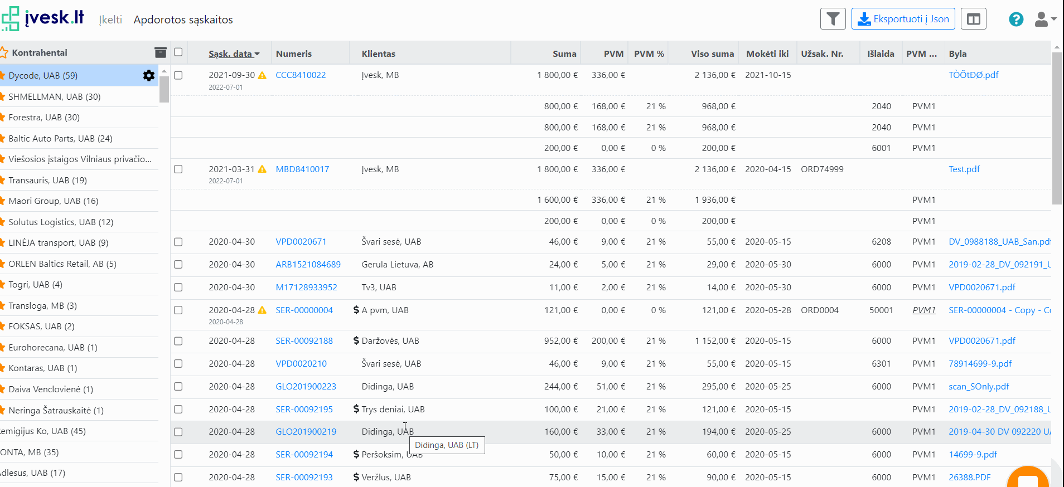Open the column layout settings icon
The image size is (1064, 487).
974,19
